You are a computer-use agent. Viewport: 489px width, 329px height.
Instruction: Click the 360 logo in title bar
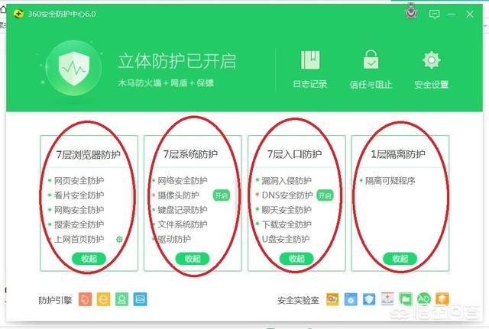tap(18, 14)
